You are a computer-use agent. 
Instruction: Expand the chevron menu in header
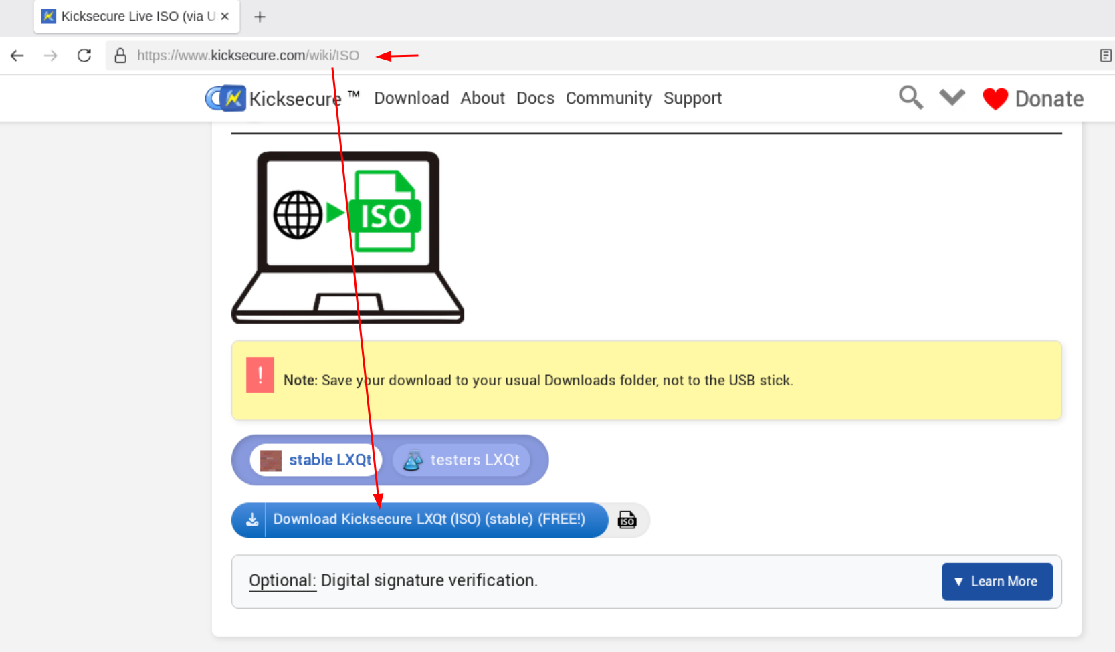pyautogui.click(x=952, y=98)
